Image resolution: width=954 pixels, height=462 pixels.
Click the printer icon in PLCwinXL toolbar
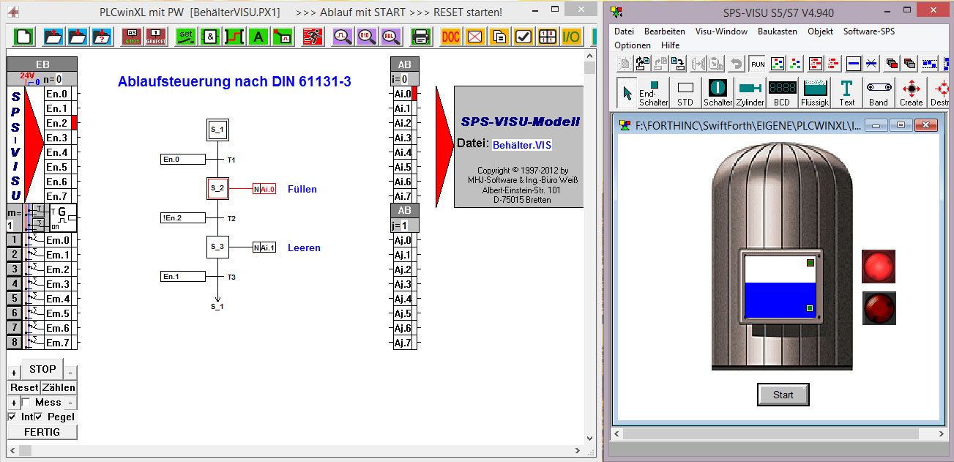(420, 37)
